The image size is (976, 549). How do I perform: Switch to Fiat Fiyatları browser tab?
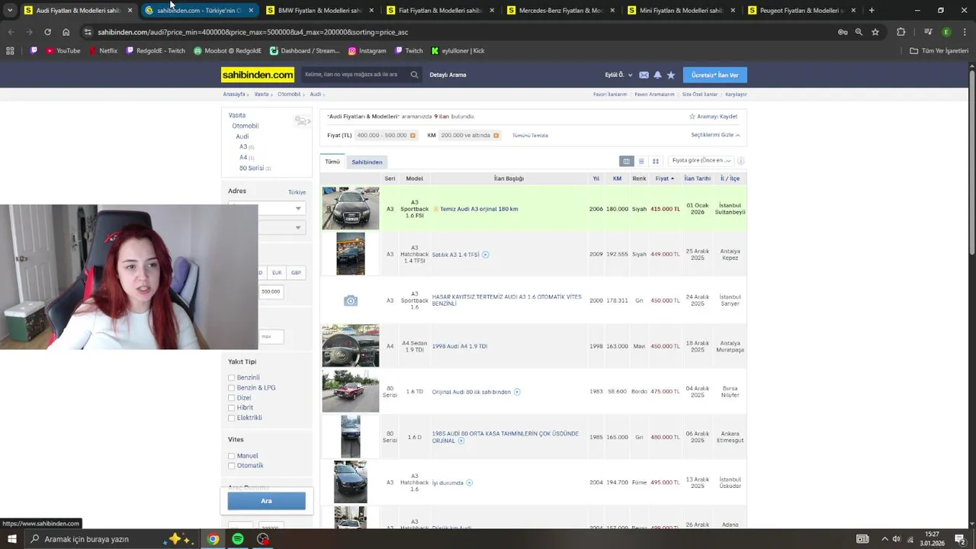(440, 11)
